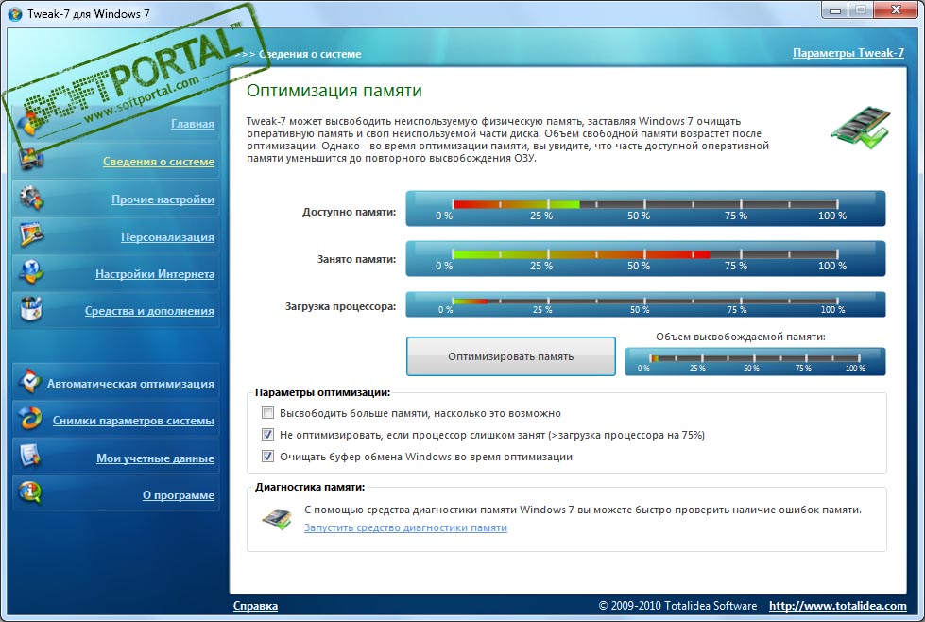
Task: Click the Оптимизация памяти heading
Action: click(334, 91)
